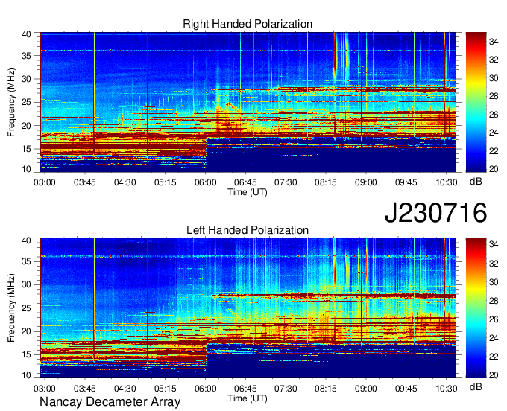Image resolution: width=507 pixels, height=411 pixels.
Task: Click the 20 dB value on lower colorbar
Action: (494, 375)
